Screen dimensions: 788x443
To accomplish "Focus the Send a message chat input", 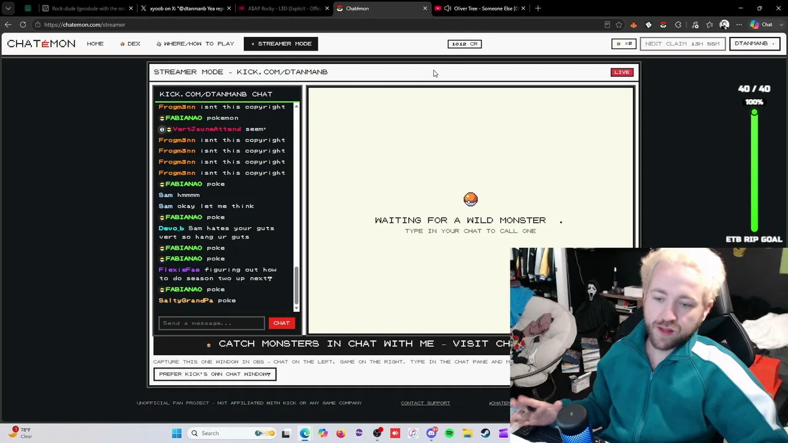I will tap(212, 323).
